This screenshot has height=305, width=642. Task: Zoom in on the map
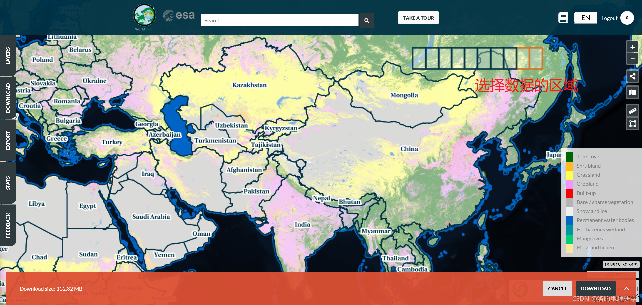[x=632, y=47]
